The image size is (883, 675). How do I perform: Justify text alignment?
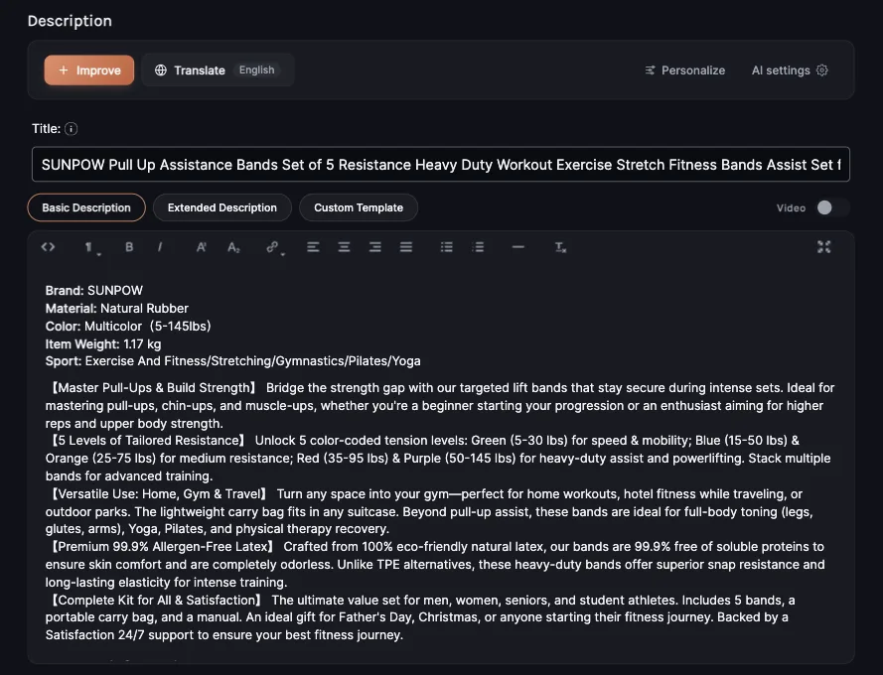406,247
